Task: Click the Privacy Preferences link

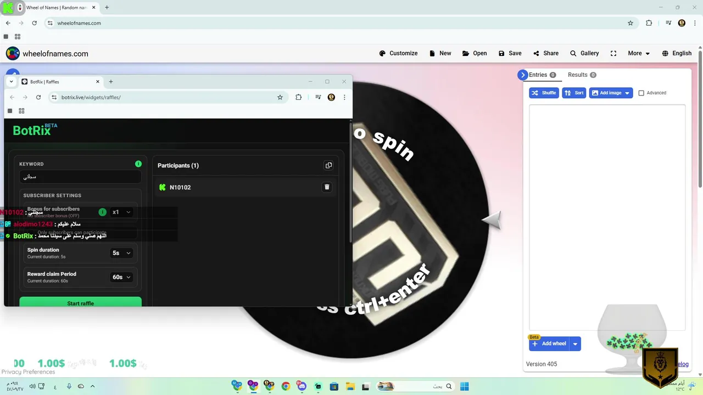Action: click(x=28, y=372)
